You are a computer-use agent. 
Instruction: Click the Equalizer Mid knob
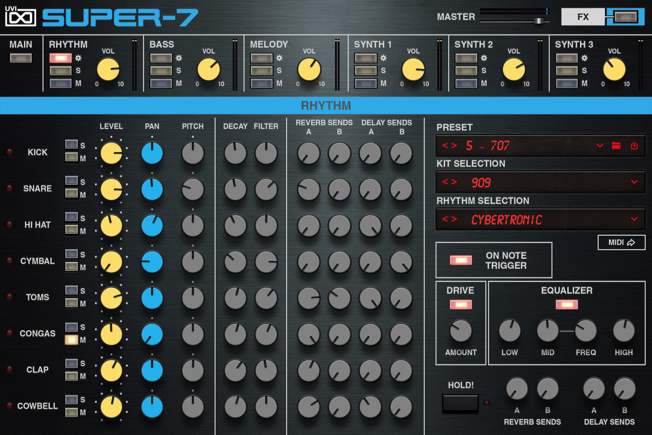pos(548,331)
